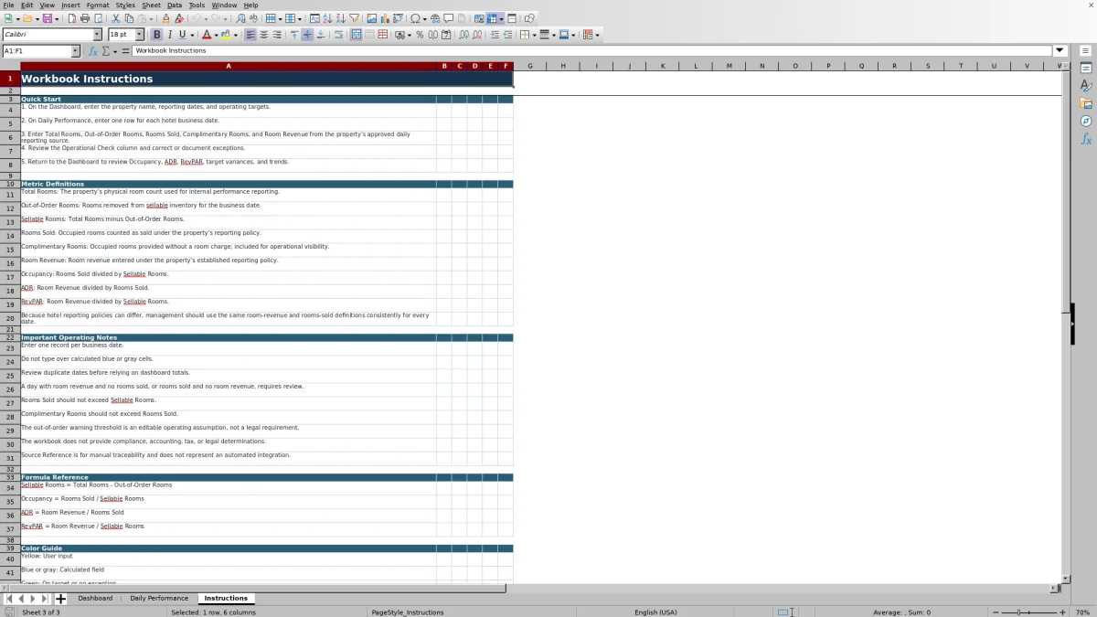Image resolution: width=1097 pixels, height=617 pixels.
Task: Click the Copy icon
Action: click(129, 18)
